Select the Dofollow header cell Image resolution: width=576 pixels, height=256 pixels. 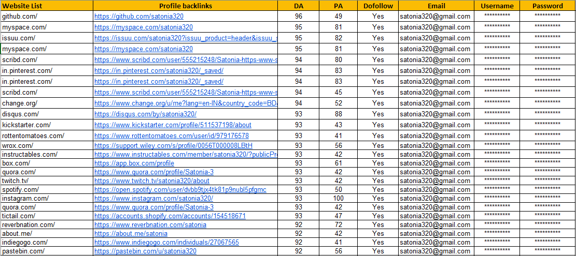(x=378, y=6)
